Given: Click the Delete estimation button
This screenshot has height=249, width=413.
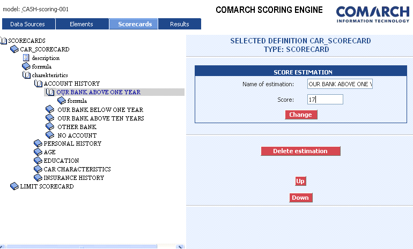Looking at the screenshot, I should pos(300,151).
